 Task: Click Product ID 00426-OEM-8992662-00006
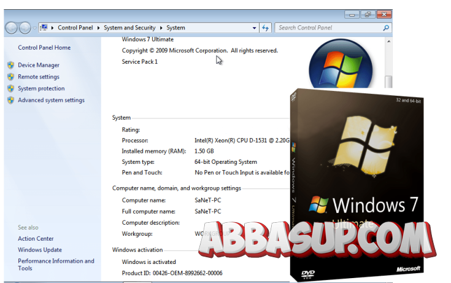point(172,273)
